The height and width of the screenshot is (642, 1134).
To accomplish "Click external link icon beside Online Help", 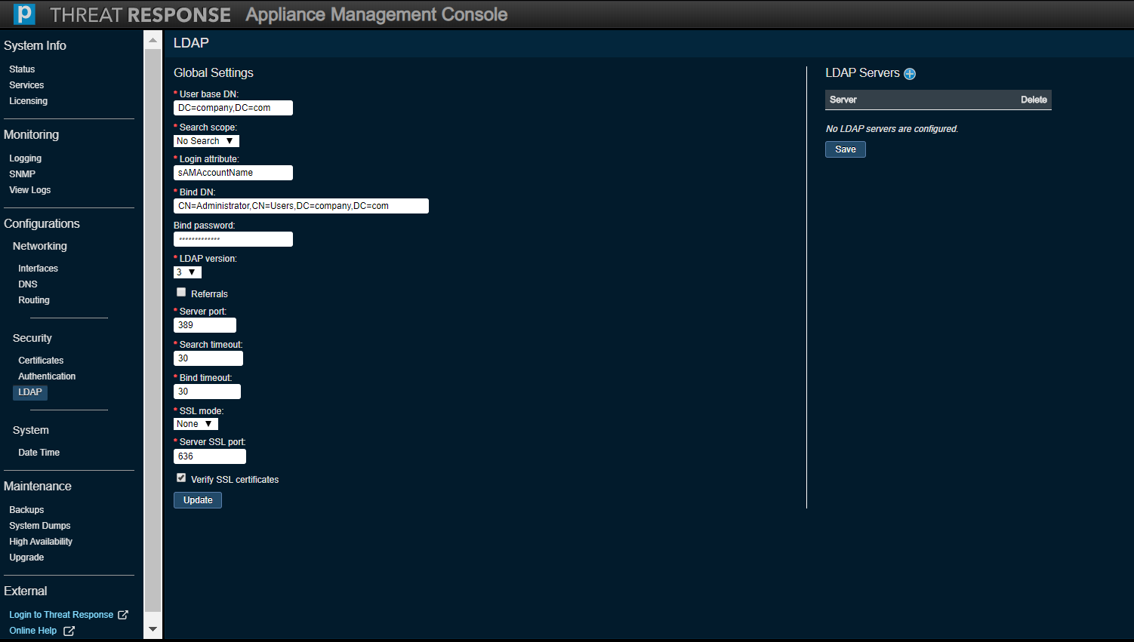I will click(x=69, y=631).
